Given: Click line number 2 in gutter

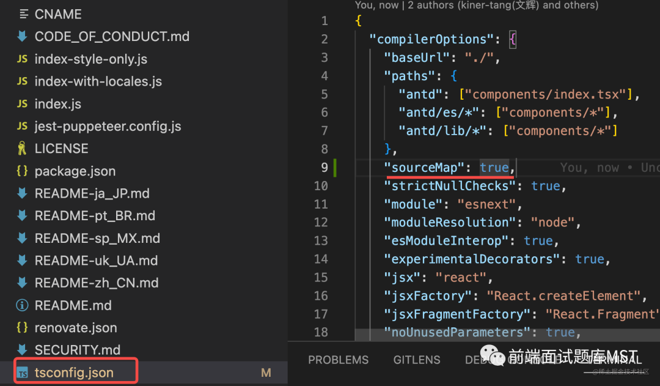Looking at the screenshot, I should [324, 39].
